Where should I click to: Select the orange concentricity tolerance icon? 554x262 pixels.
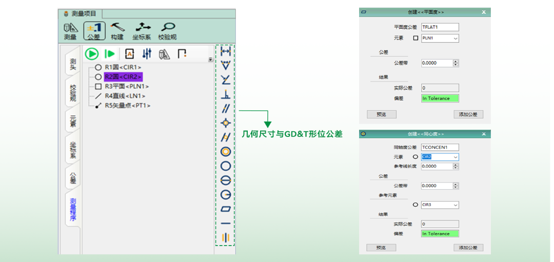click(x=225, y=152)
